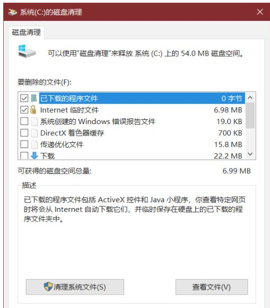Viewport: 270px width, 308px height.
Task: Click the lock icon next to Internet 临时文件
Action: point(33,110)
